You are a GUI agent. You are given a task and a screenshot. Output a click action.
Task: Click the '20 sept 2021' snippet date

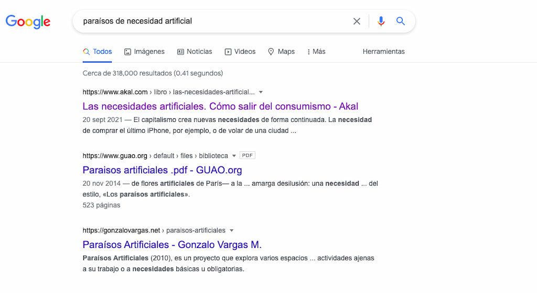(x=102, y=120)
